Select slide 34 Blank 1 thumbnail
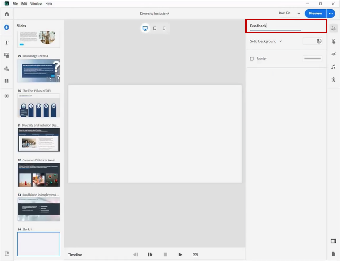The height and width of the screenshot is (261, 340). pyautogui.click(x=39, y=244)
